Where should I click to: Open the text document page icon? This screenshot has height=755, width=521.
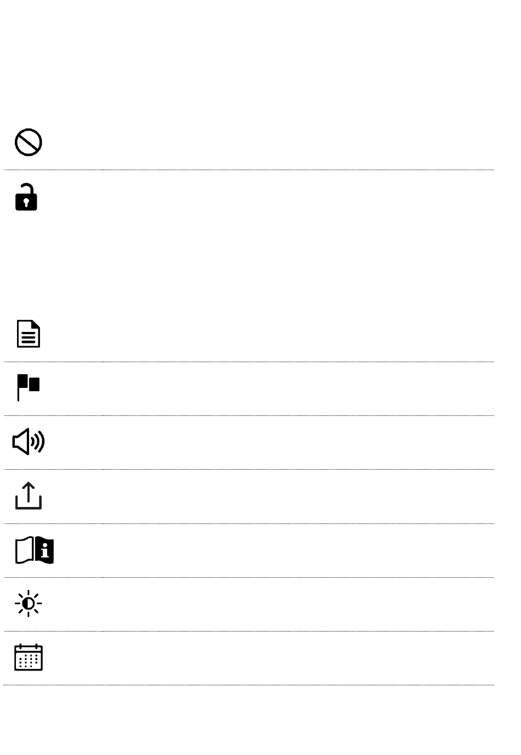coord(29,334)
